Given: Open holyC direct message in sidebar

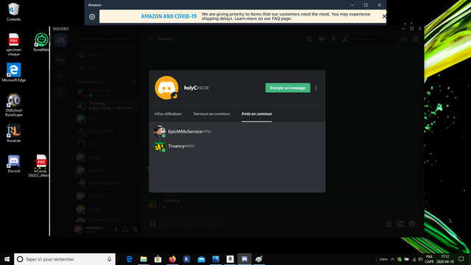Looking at the screenshot, I should coord(106,209).
